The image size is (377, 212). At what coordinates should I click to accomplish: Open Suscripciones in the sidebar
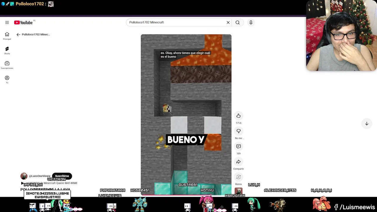[7, 65]
